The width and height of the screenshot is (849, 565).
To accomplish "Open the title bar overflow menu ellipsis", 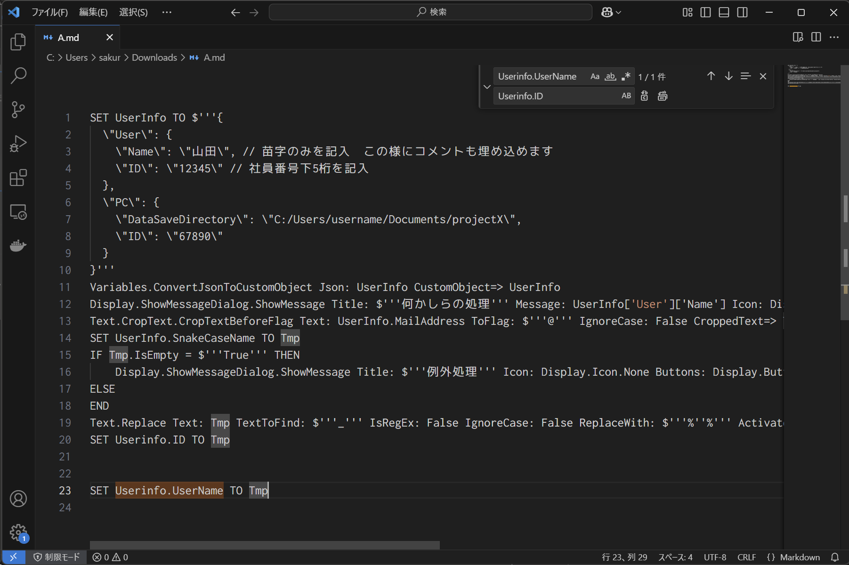I will (167, 12).
